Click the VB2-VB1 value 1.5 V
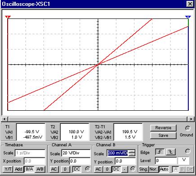Screen dimensions: 196x176 130,137
